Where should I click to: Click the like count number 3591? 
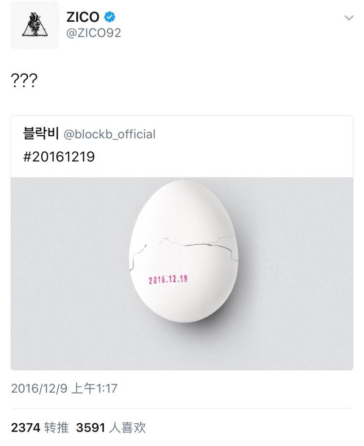pyautogui.click(x=91, y=427)
